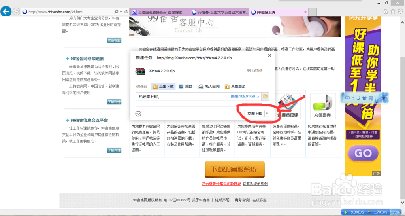Expand the 剩余:109.91GB path dropdown
Image resolution: width=405 pixels, height=216 pixels.
click(258, 97)
